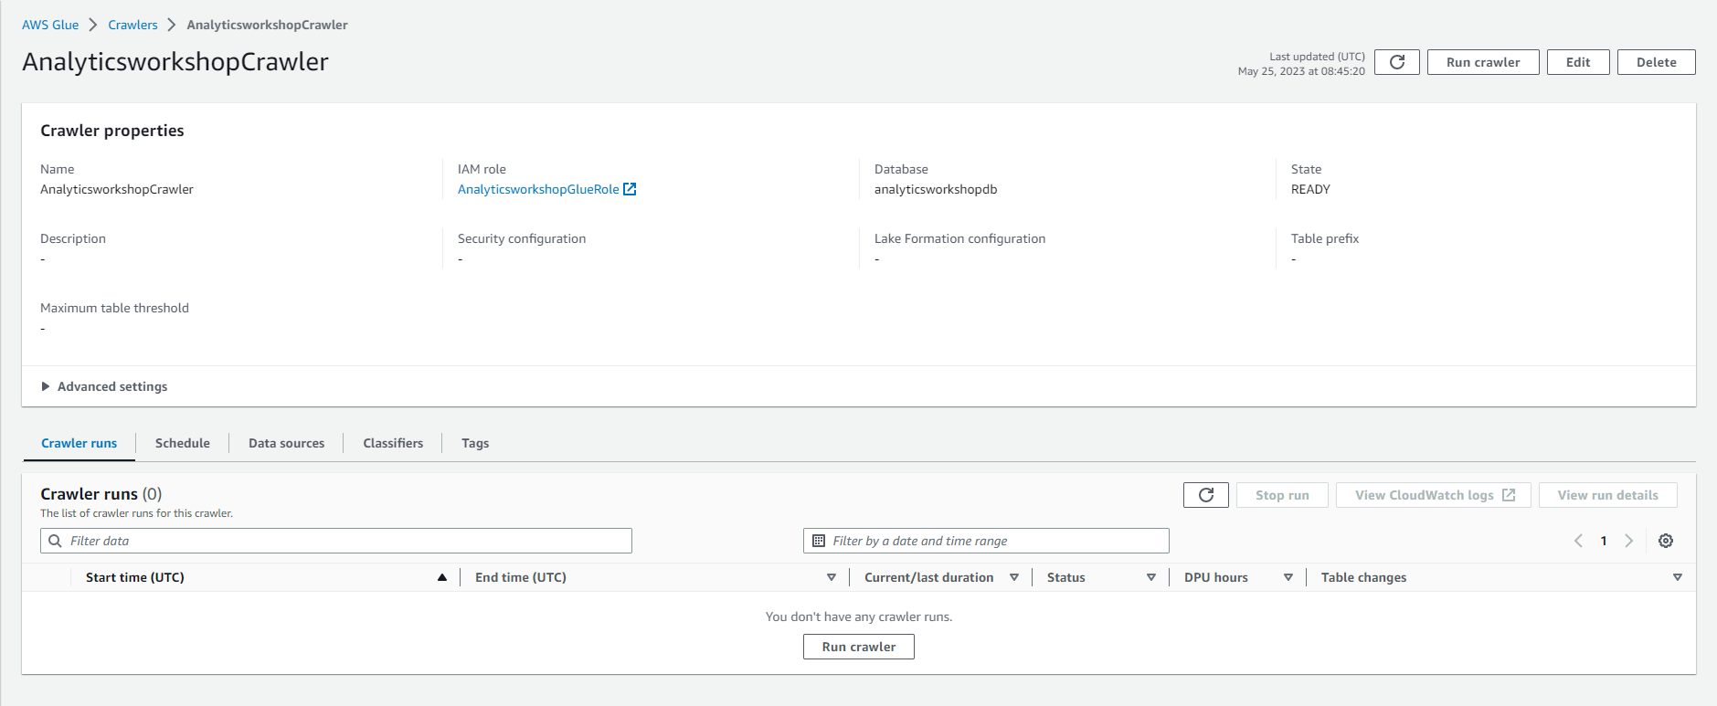Viewport: 1717px width, 706px height.
Task: Select page number 1
Action: tap(1604, 541)
